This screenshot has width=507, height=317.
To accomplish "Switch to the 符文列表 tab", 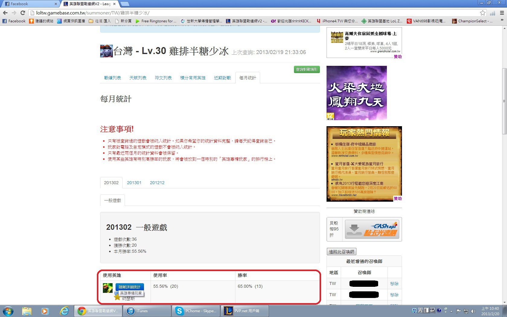I will point(163,78).
